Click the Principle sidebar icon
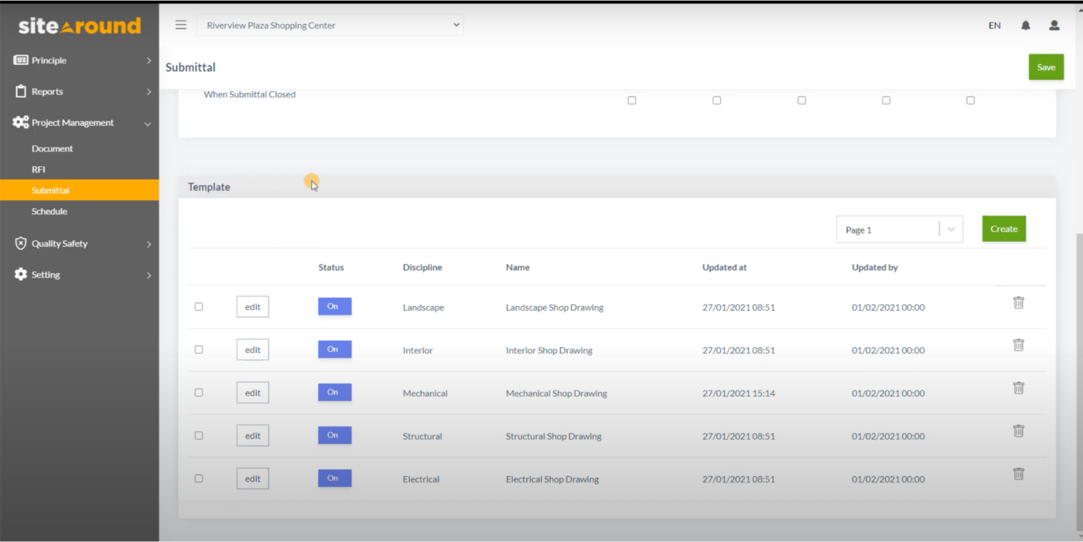Screen dimensions: 1083x542 (x=21, y=60)
